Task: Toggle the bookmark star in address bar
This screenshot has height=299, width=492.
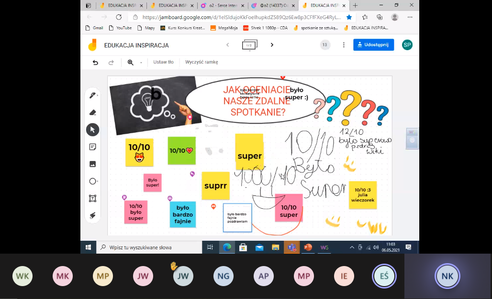Action: pyautogui.click(x=349, y=17)
